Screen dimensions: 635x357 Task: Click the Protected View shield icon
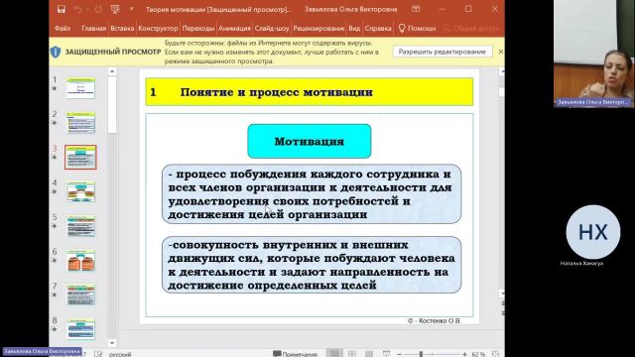coord(56,52)
